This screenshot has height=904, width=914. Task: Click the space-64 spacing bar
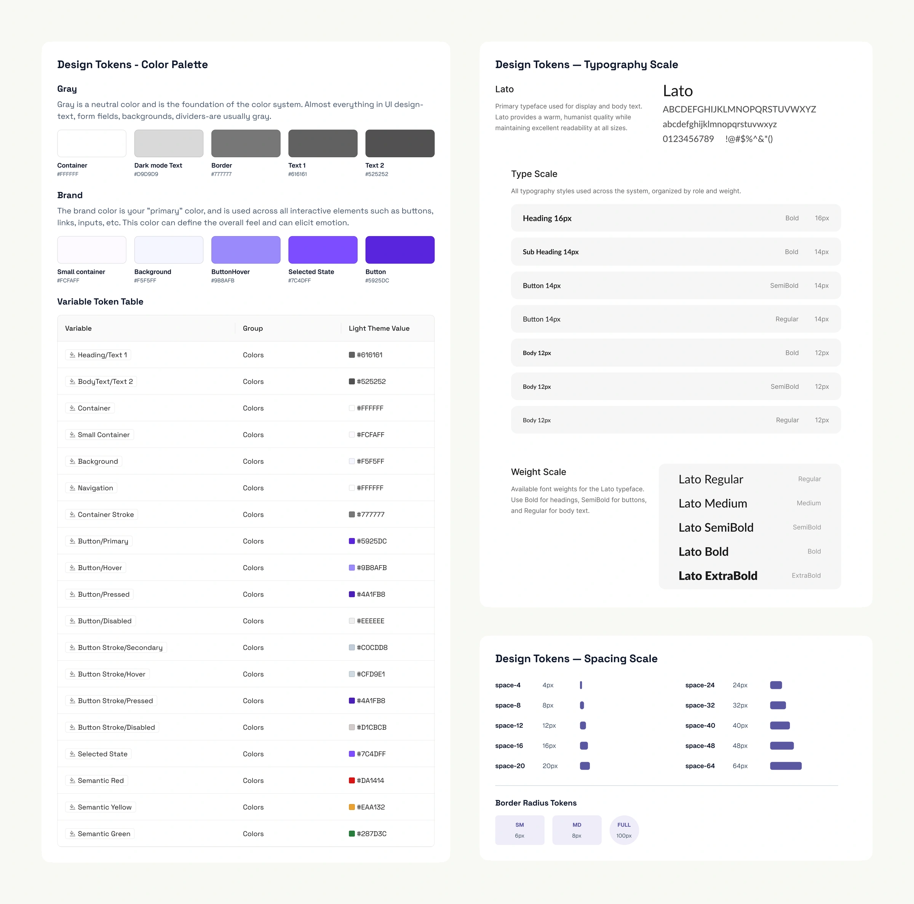pyautogui.click(x=785, y=765)
